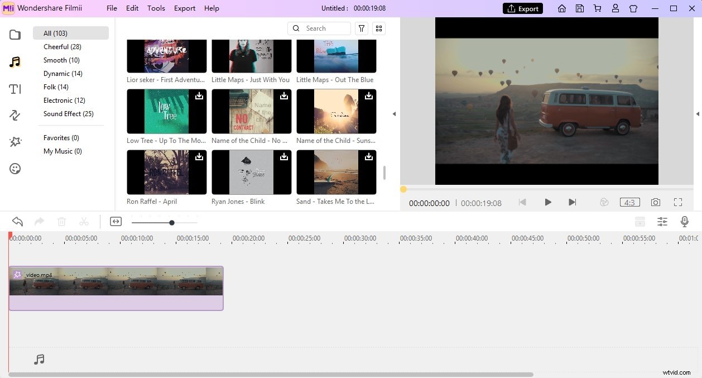Open the 4:3 aspect ratio selector
This screenshot has width=702, height=378.
629,202
